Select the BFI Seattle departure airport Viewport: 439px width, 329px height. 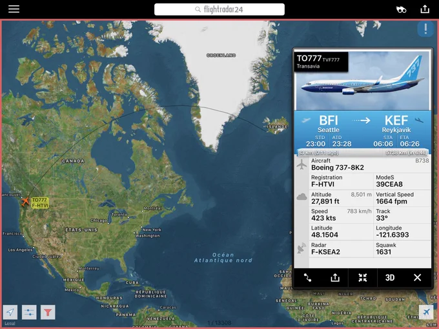coord(329,124)
